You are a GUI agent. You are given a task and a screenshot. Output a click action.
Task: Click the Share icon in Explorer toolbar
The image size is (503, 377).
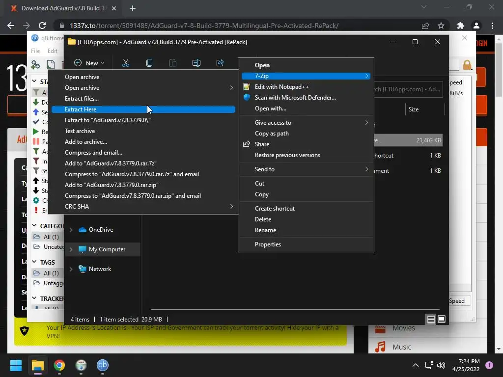coord(220,63)
